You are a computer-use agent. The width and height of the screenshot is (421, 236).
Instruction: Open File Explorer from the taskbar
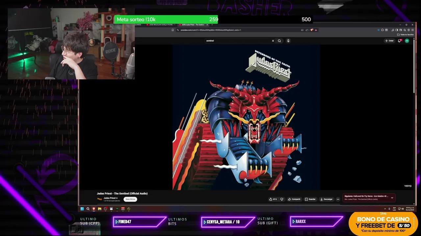tap(99, 209)
